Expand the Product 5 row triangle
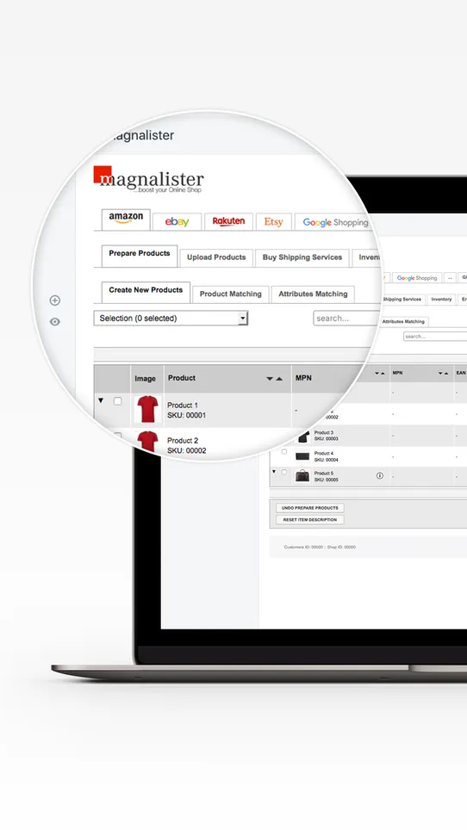Viewport: 467px width, 830px height. pos(274,471)
